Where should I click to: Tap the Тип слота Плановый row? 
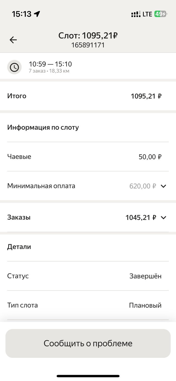click(x=88, y=305)
